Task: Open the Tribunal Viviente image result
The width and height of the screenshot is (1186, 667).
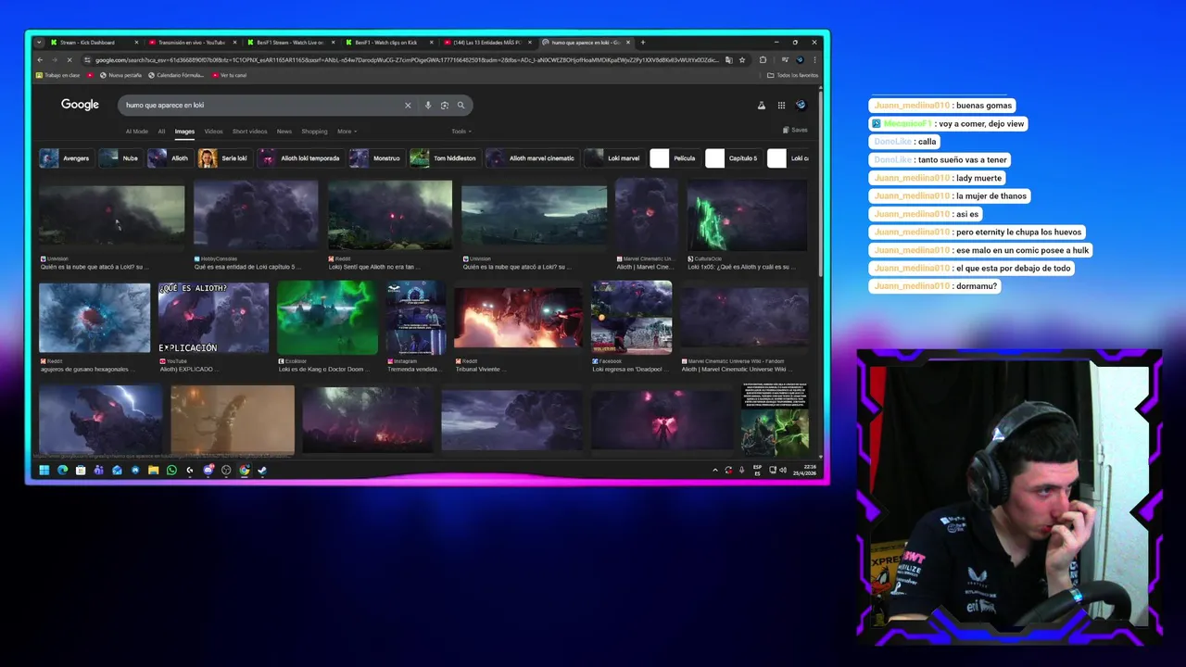Action: click(517, 318)
